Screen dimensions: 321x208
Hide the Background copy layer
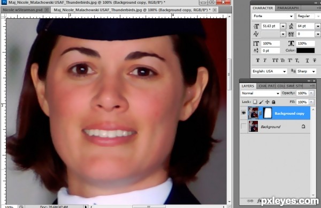[x=243, y=113]
